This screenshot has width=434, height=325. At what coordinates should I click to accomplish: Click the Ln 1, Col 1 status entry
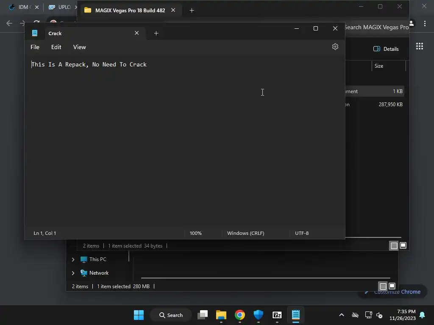[x=45, y=233]
